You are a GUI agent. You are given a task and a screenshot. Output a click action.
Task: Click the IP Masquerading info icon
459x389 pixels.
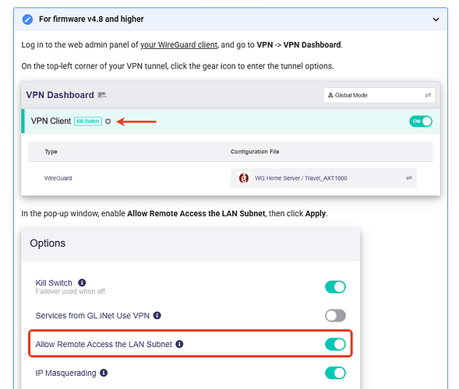click(x=104, y=373)
